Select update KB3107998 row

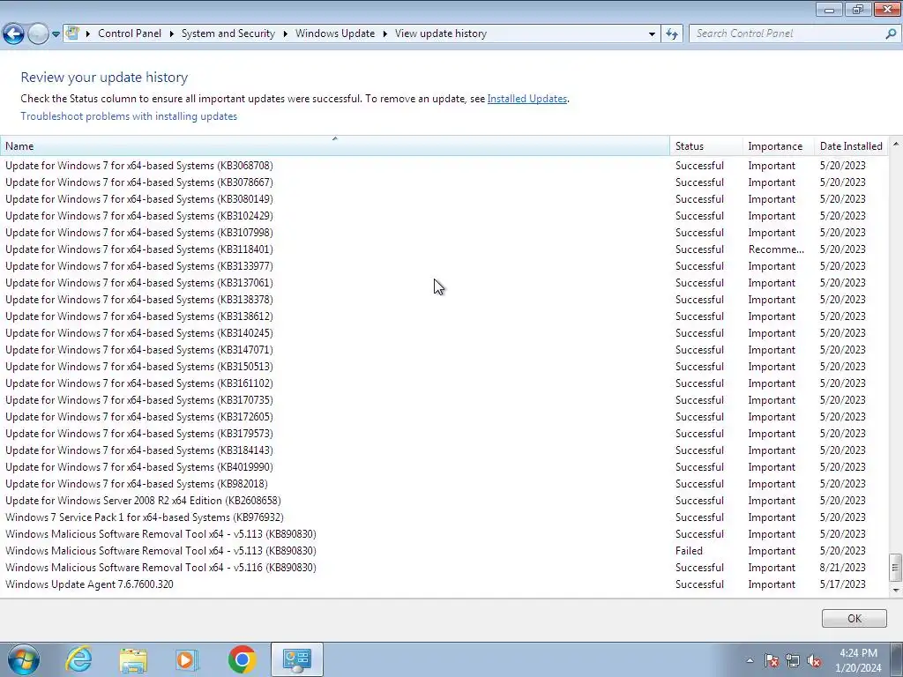coord(444,232)
